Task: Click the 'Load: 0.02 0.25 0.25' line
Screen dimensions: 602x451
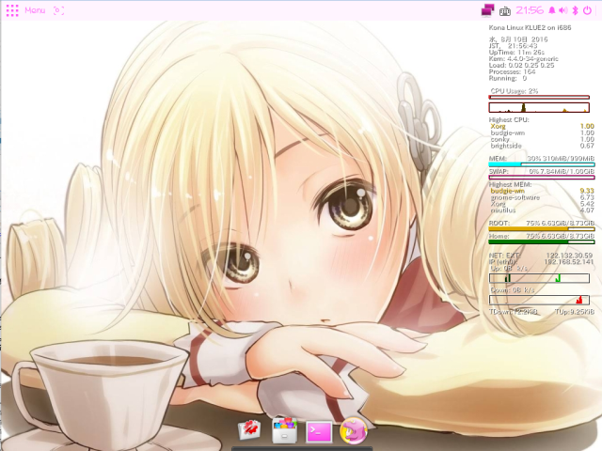Action: click(x=521, y=65)
